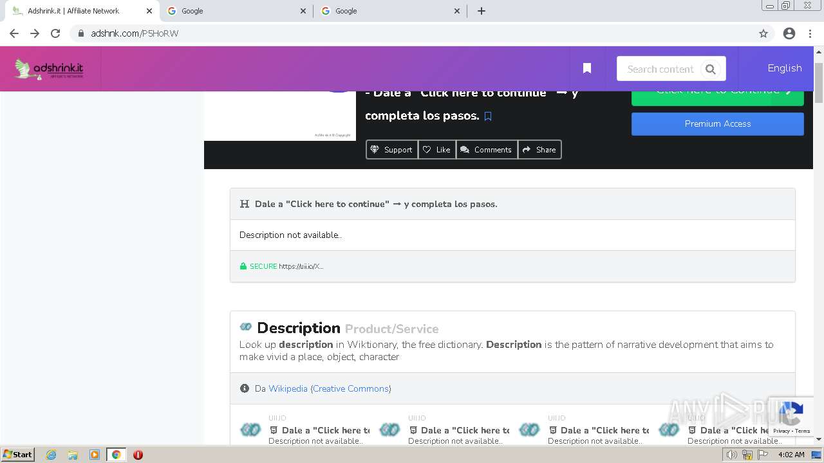Go forward in browser history

point(35,33)
